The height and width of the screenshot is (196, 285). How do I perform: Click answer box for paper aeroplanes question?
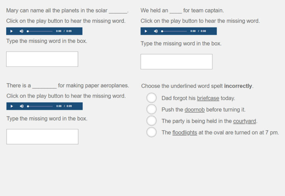(x=42, y=137)
